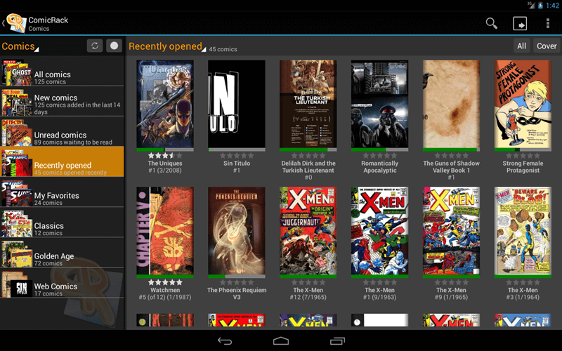Tap the open book icon in action bar
The width and height of the screenshot is (562, 351).
[520, 23]
